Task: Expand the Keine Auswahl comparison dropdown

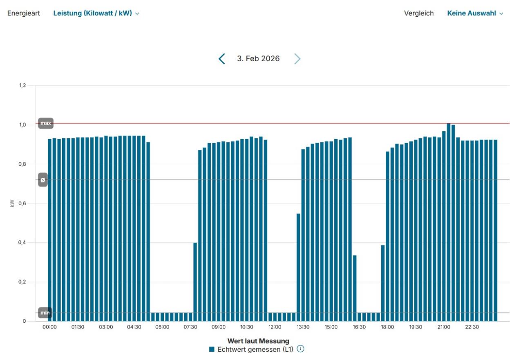Action: (x=475, y=13)
